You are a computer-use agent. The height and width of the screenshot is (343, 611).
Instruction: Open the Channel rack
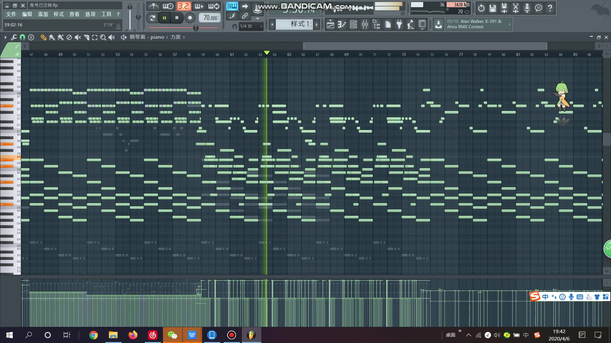(x=353, y=24)
